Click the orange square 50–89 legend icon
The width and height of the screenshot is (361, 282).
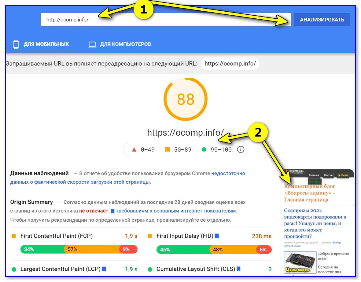coord(168,149)
